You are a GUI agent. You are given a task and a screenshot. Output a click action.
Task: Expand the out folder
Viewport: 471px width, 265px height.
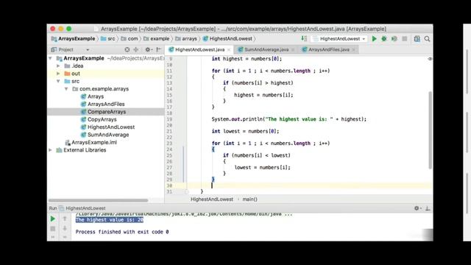[x=58, y=74]
